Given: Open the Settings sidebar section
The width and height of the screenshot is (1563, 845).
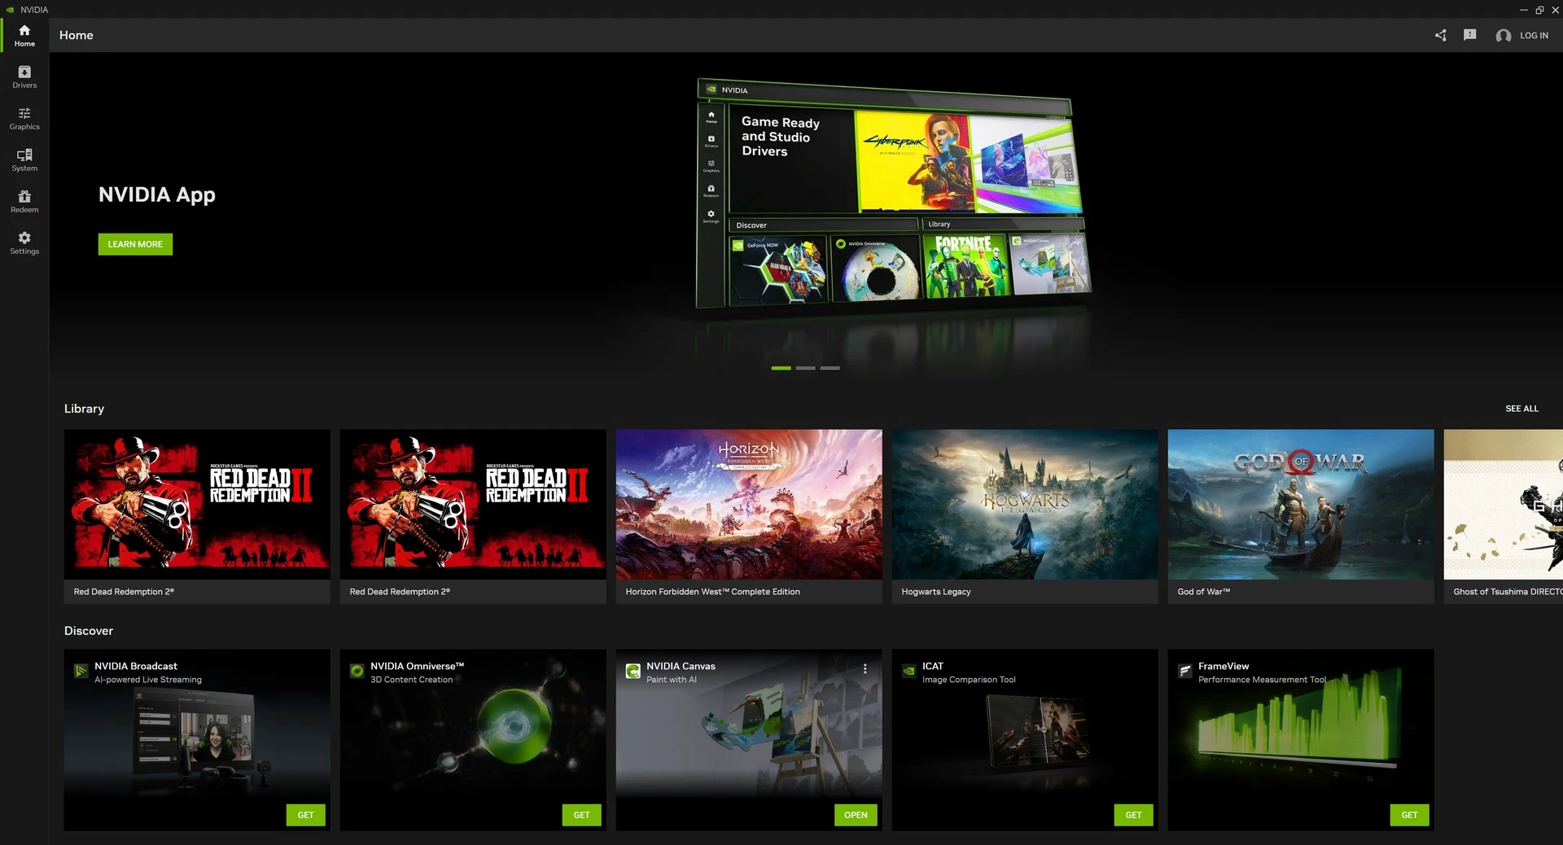Looking at the screenshot, I should point(24,243).
